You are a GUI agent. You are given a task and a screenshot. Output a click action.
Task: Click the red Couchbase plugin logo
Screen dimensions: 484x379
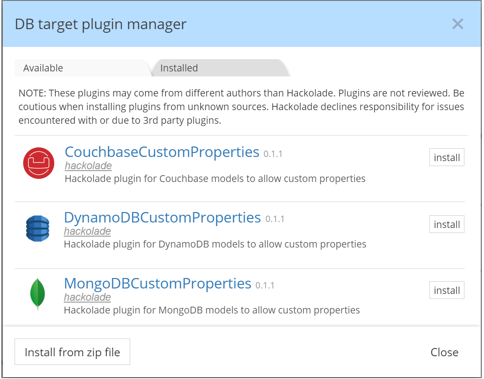pos(39,163)
